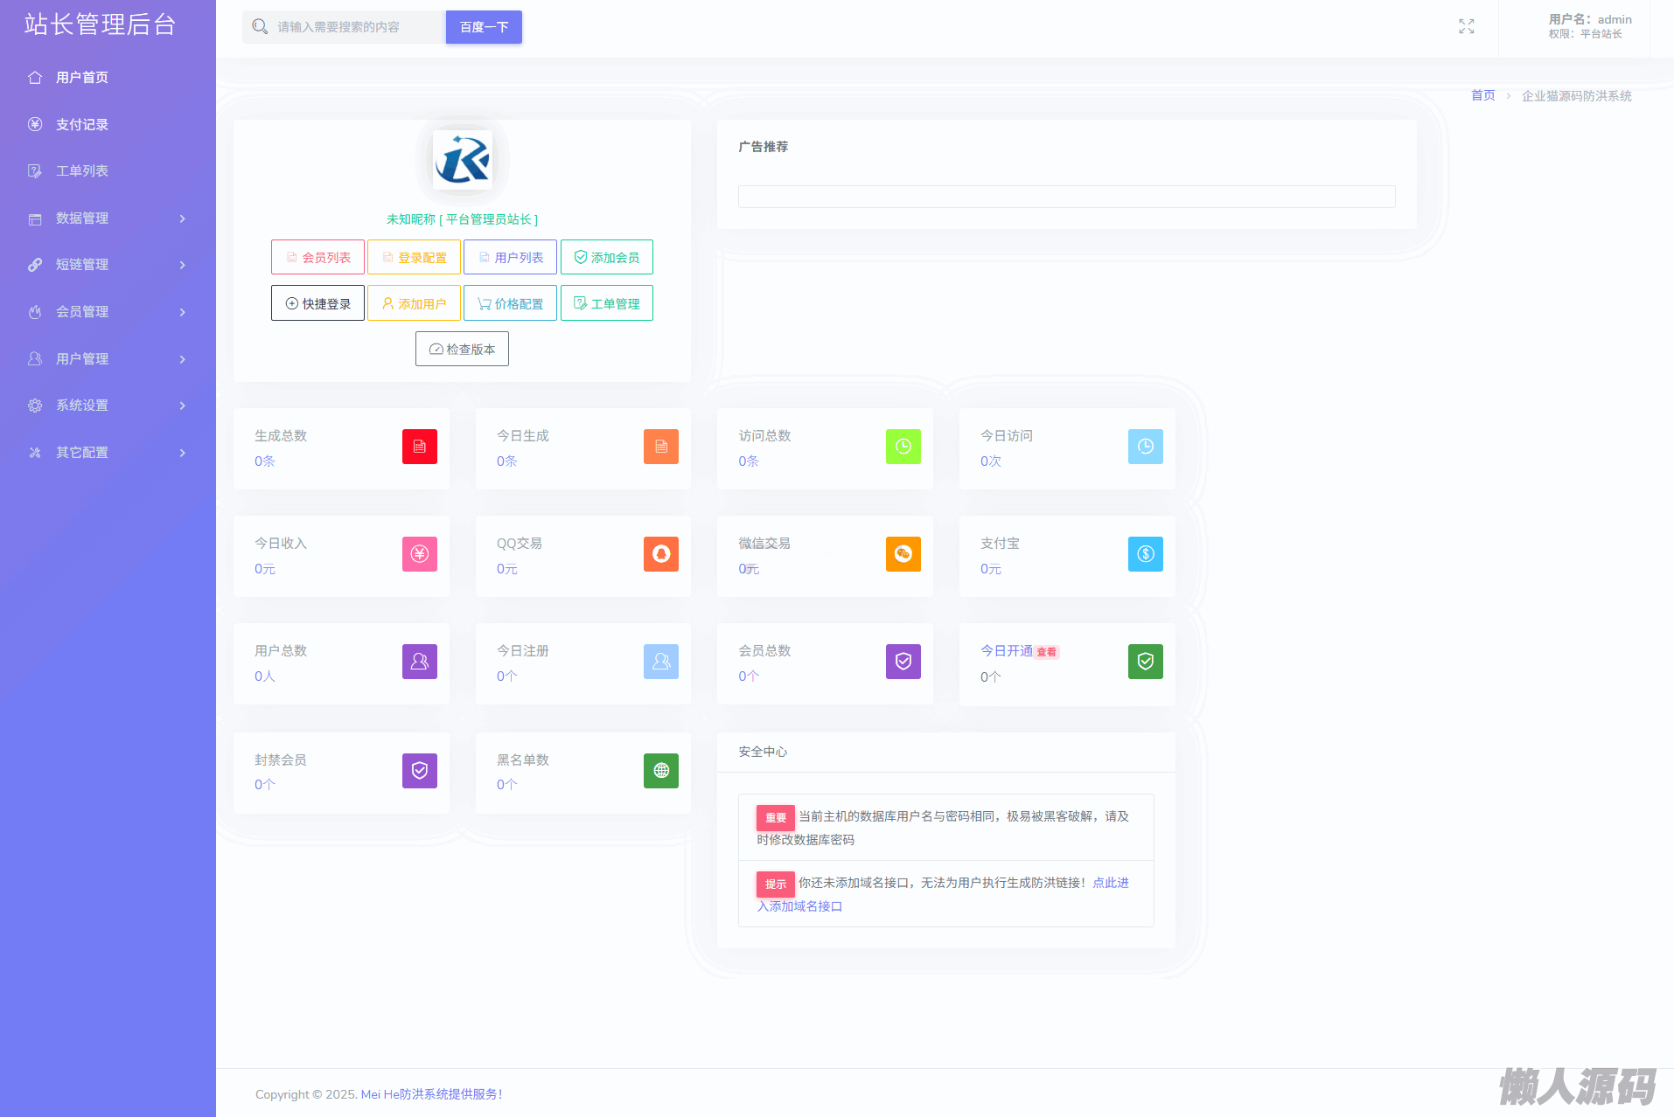The image size is (1674, 1117).
Task: Expand the 用户管理 submenu chevron
Action: pos(183,359)
